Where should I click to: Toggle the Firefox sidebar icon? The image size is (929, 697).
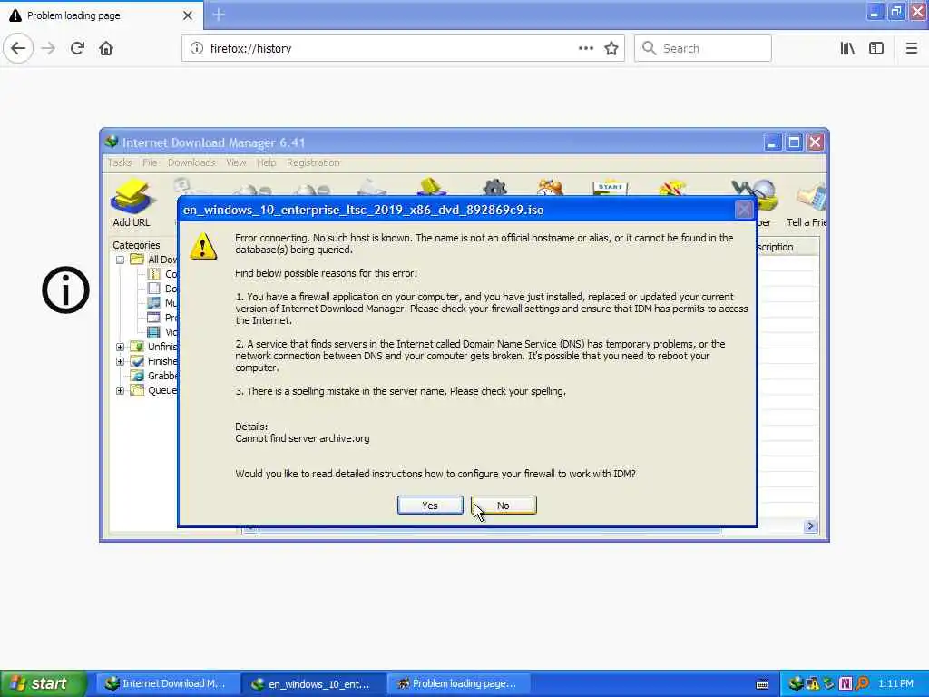click(876, 48)
